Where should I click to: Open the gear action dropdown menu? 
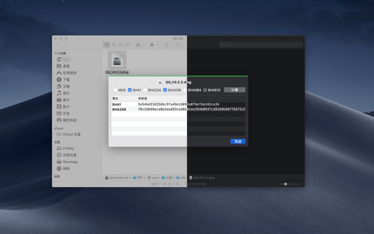click(x=153, y=45)
